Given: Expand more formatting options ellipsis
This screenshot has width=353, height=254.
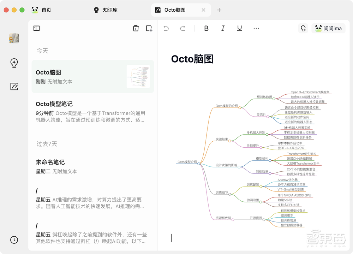Looking at the screenshot, I should pyautogui.click(x=256, y=28).
